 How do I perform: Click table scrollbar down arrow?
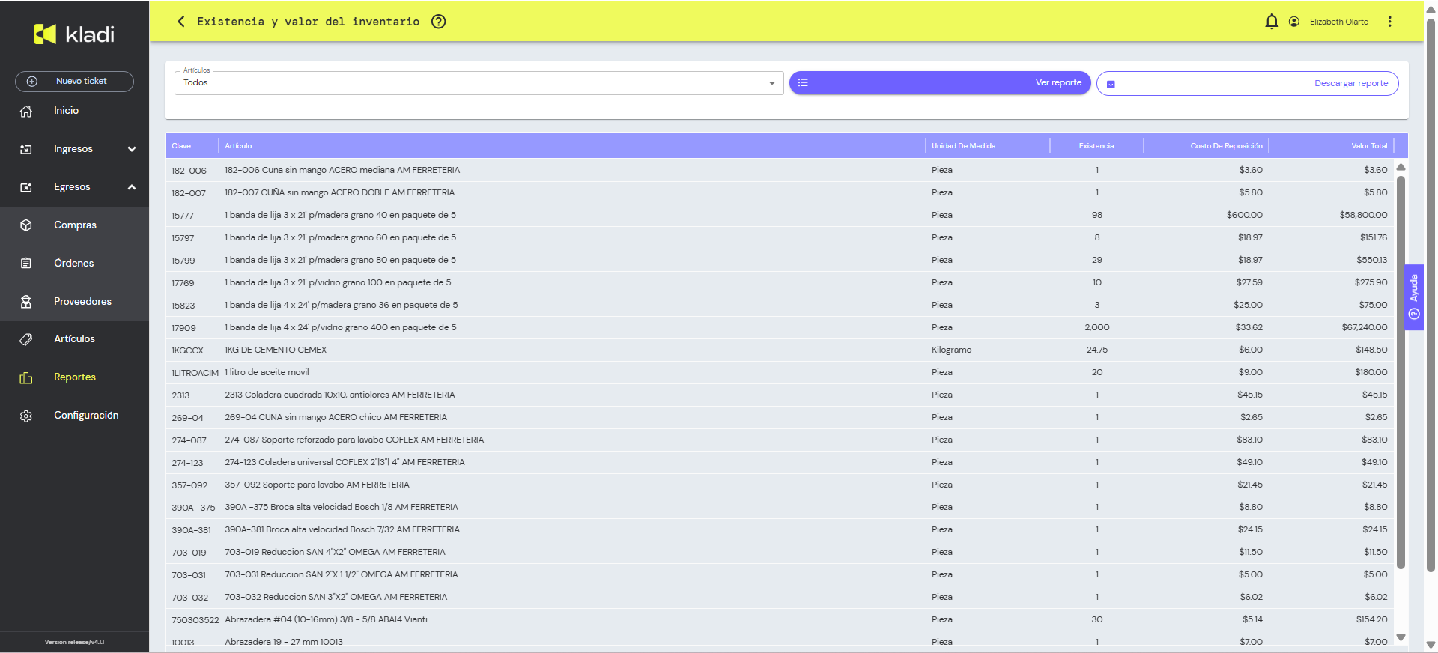click(1401, 637)
